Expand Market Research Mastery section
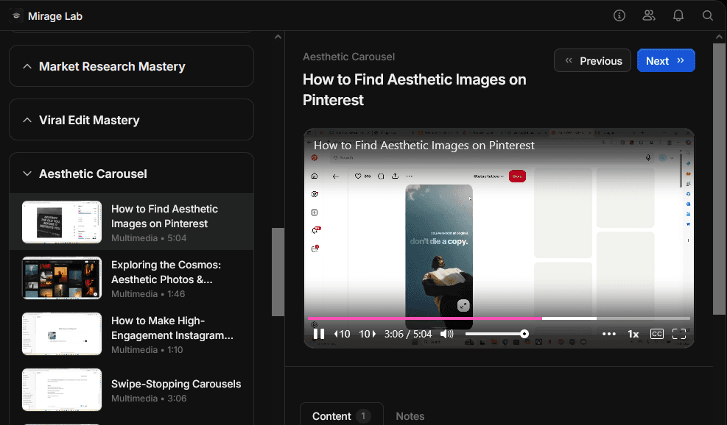 point(131,66)
